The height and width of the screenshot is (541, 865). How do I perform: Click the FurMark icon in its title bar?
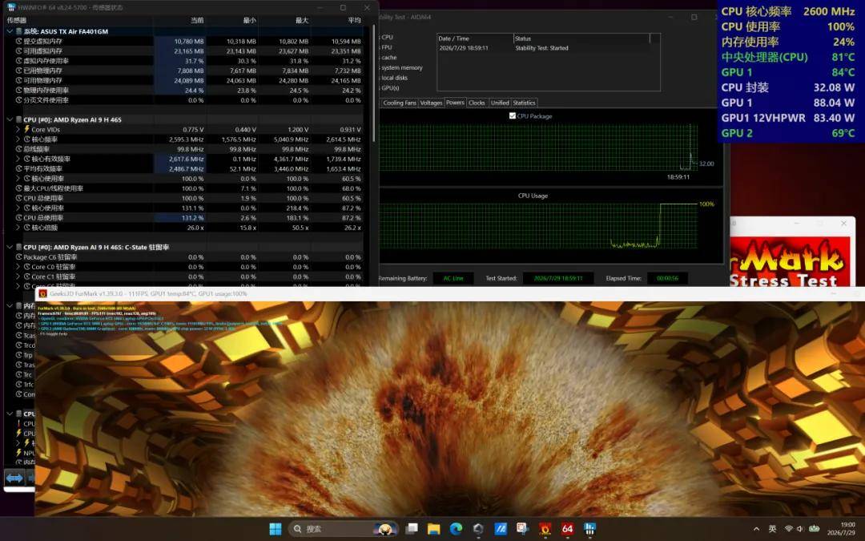pyautogui.click(x=43, y=294)
